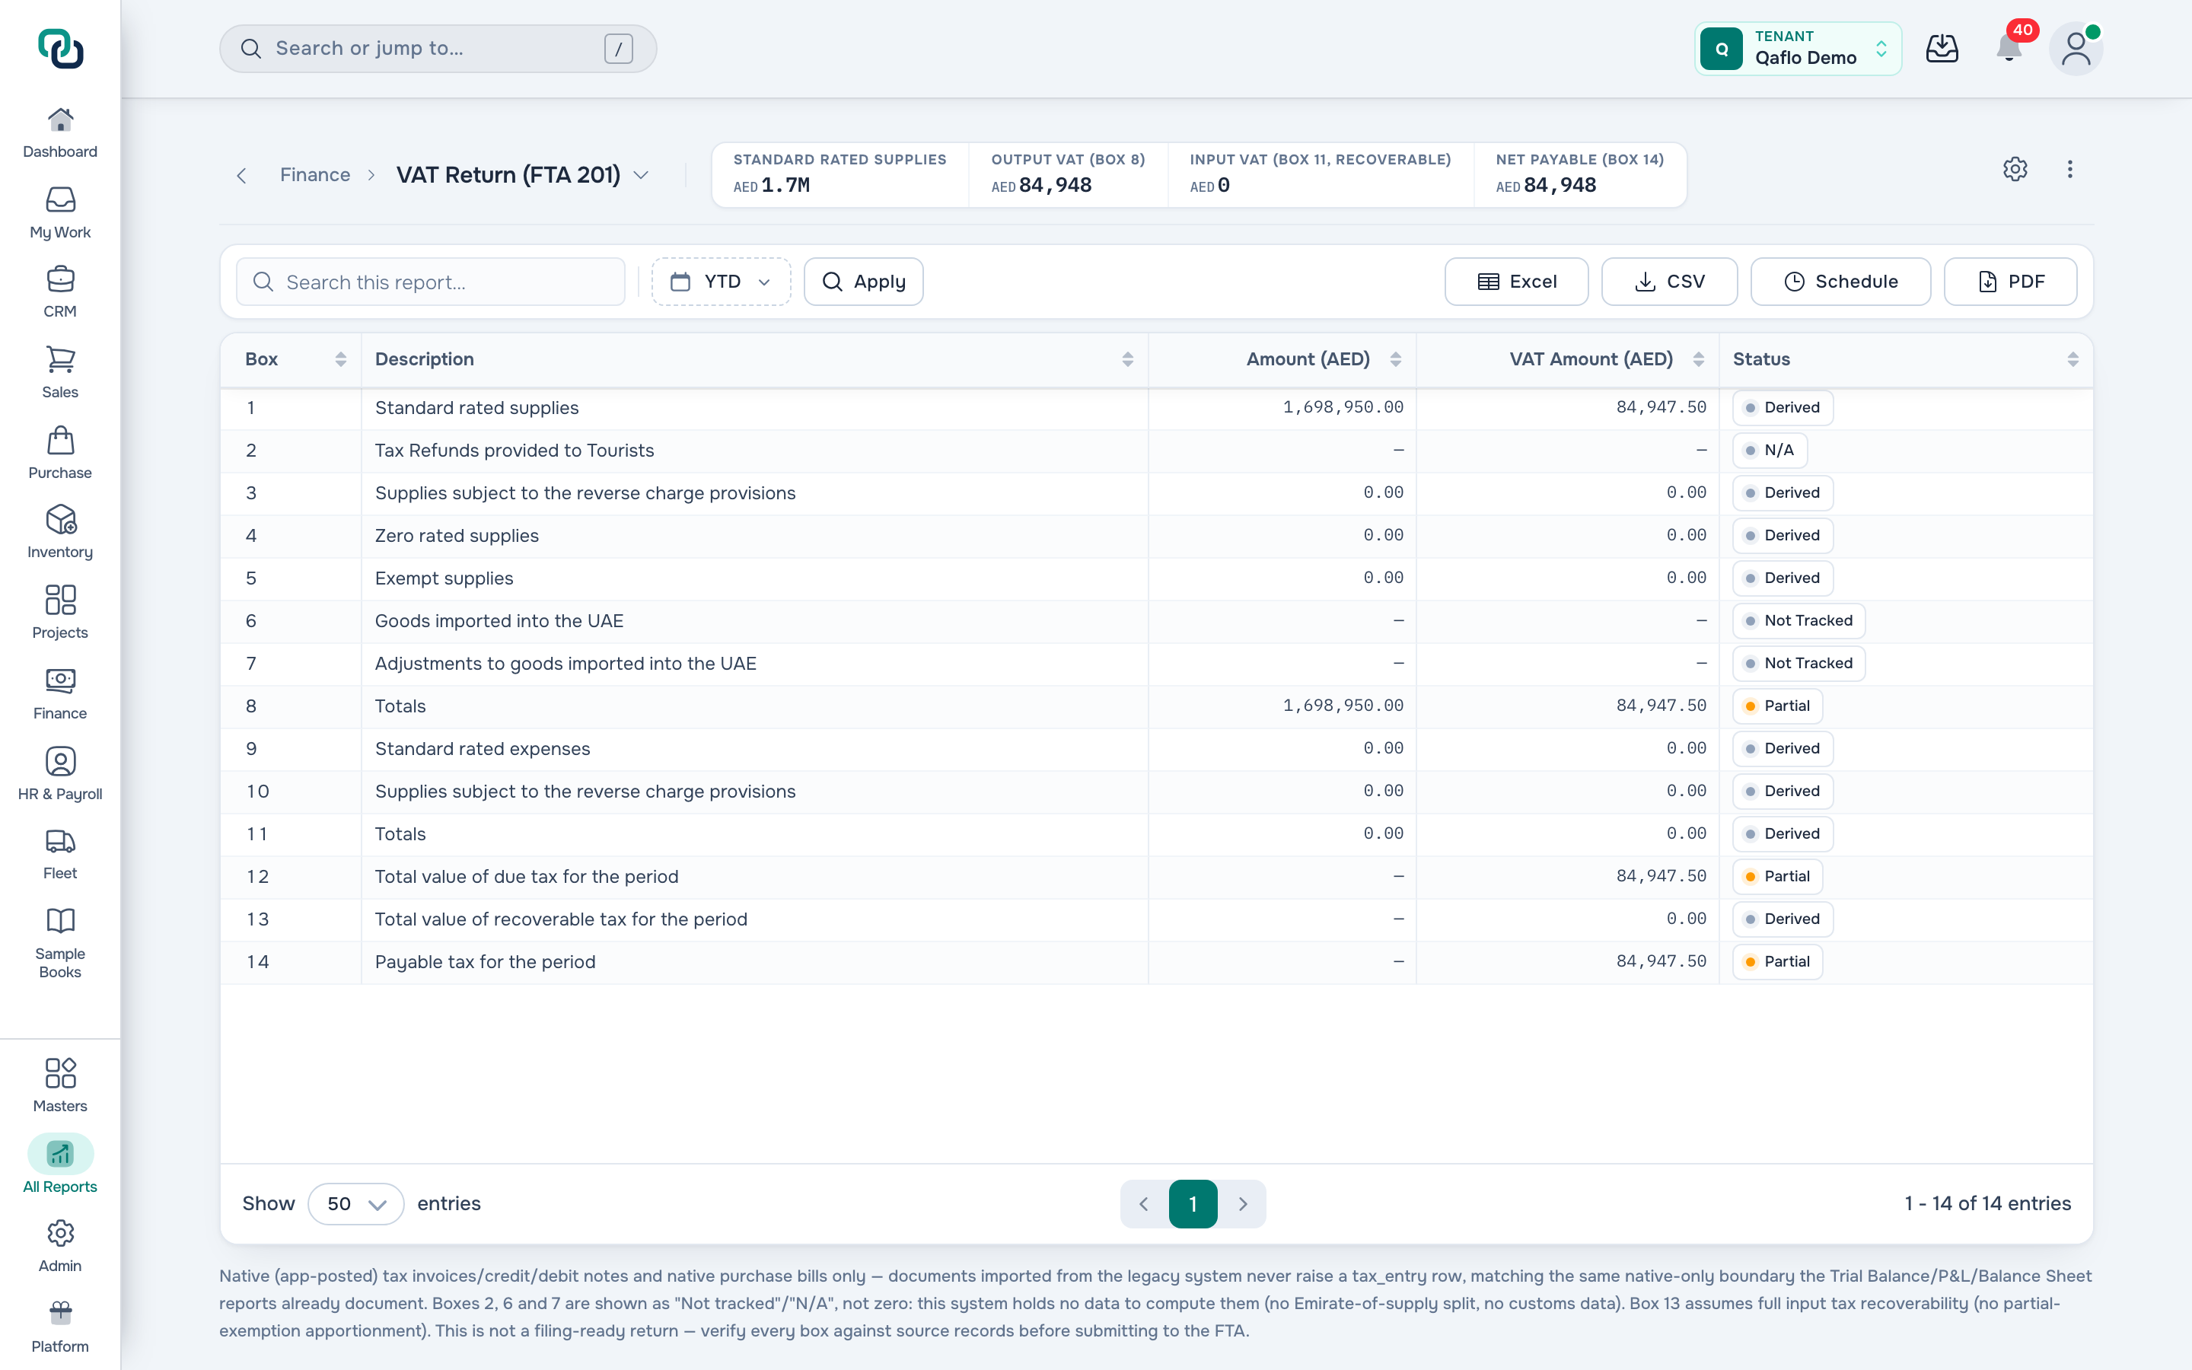
Task: Select the Tax Refunds provided to Tourists row
Action: 1156,451
